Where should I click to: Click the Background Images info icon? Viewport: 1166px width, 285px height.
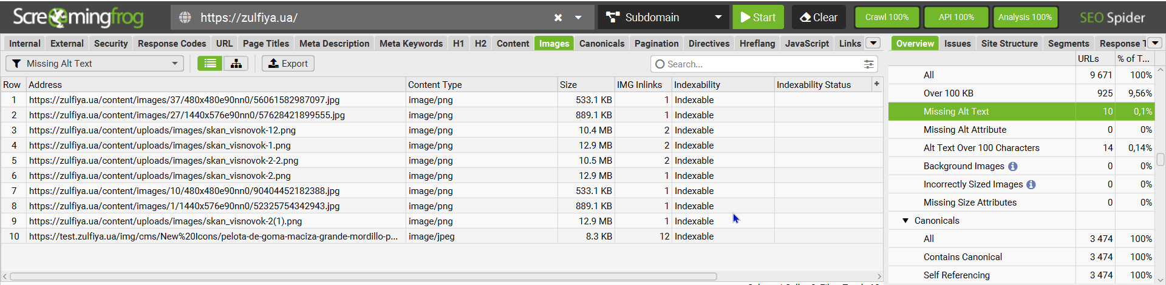[x=1013, y=166]
